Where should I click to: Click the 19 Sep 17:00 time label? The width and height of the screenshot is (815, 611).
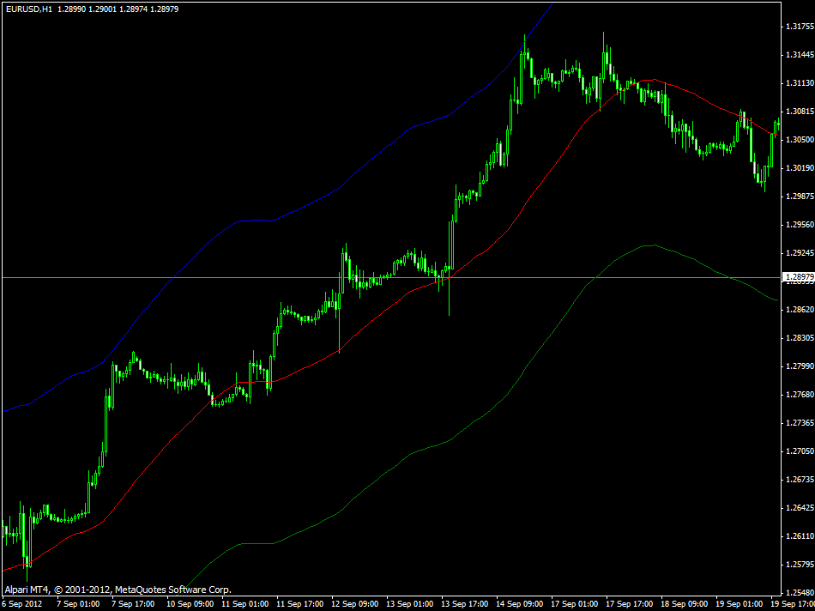click(x=791, y=603)
